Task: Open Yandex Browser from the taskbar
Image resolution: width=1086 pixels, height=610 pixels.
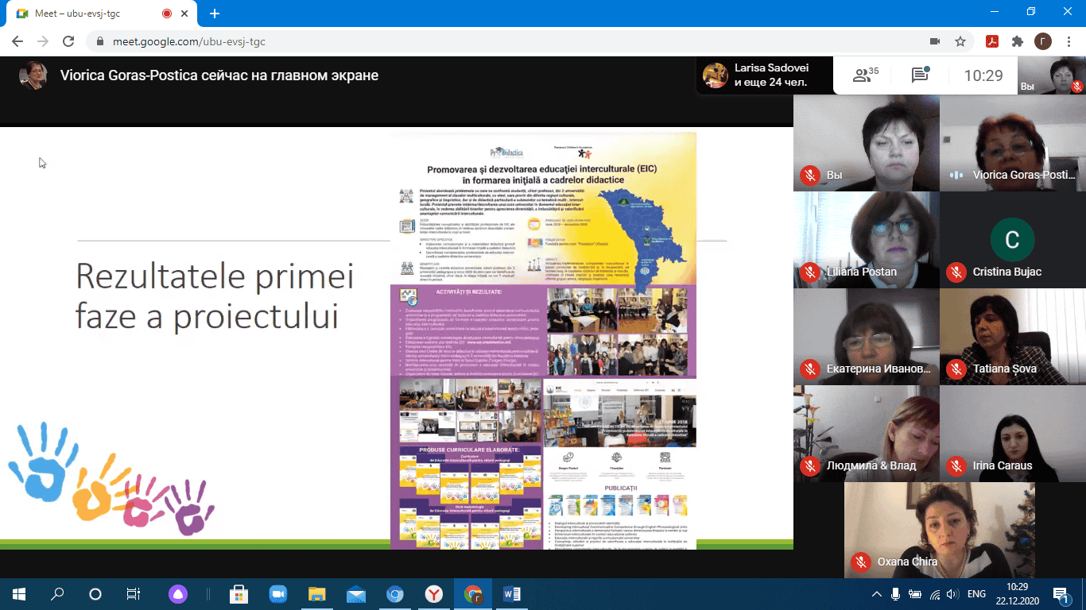Action: click(x=434, y=593)
